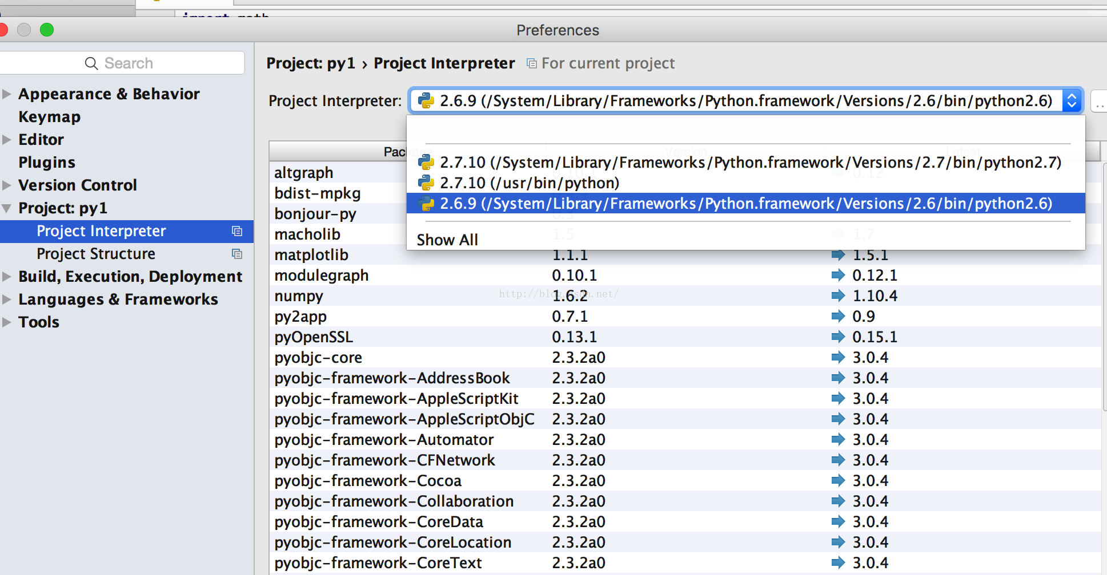Select the numpy package row
1107x575 pixels.
pyautogui.click(x=685, y=295)
